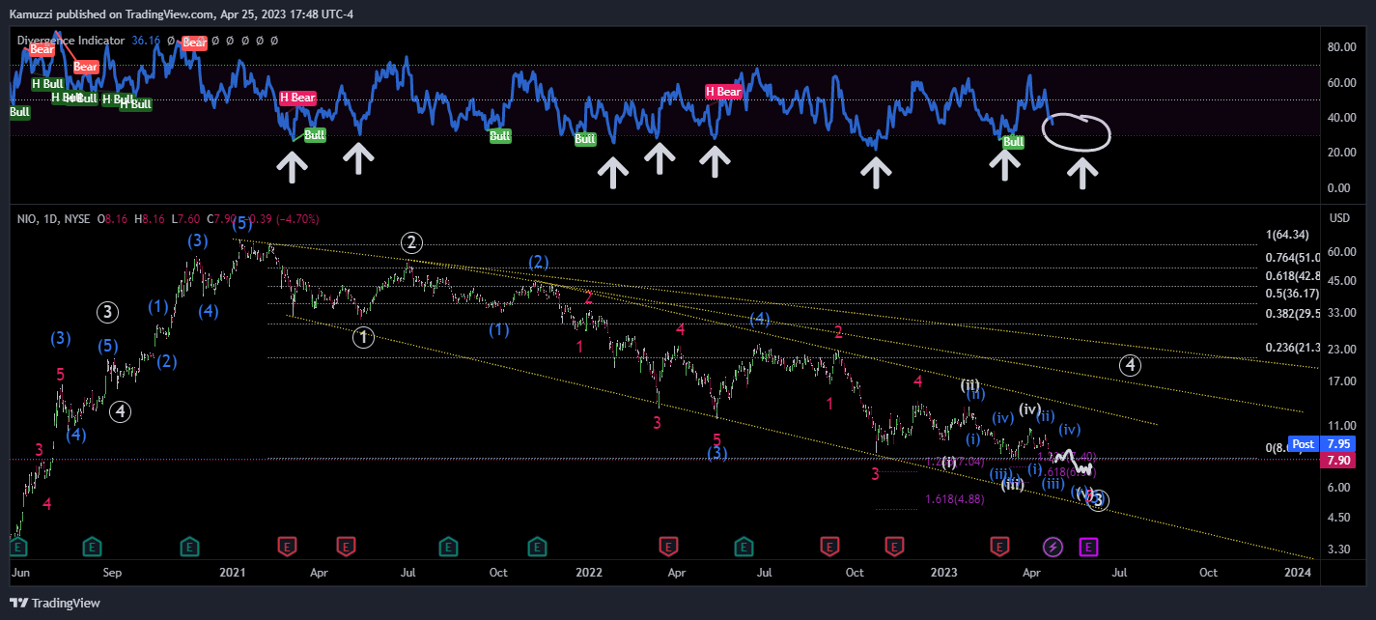Click the 2021 label on the time axis
This screenshot has width=1376, height=620.
click(x=233, y=572)
